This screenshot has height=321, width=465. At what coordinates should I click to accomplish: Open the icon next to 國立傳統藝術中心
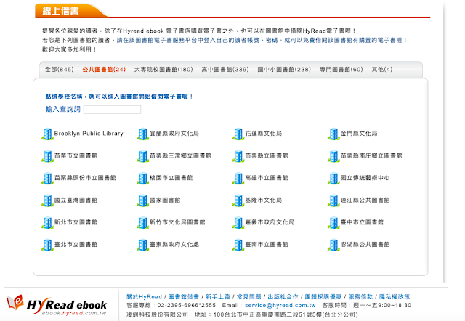tap(333, 179)
